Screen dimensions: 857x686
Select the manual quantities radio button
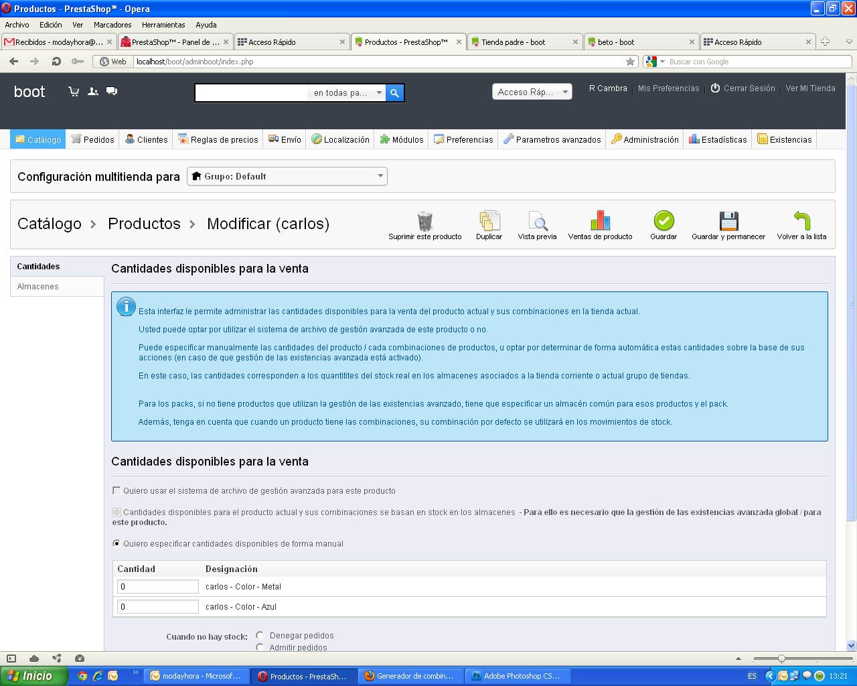coord(116,543)
